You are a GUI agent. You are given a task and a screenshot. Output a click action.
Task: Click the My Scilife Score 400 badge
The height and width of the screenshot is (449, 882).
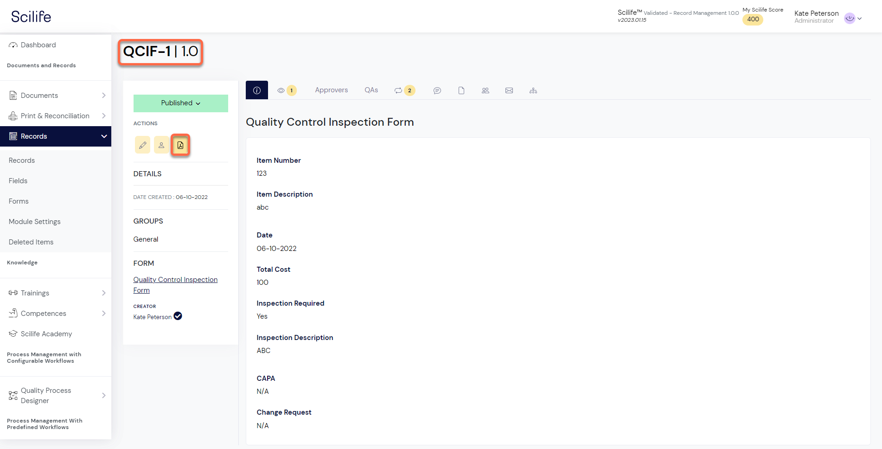753,19
